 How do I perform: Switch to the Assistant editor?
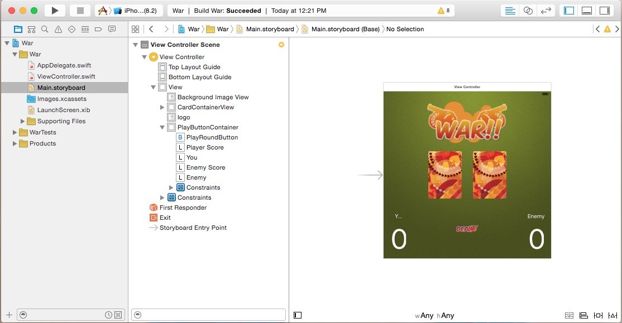coord(528,11)
